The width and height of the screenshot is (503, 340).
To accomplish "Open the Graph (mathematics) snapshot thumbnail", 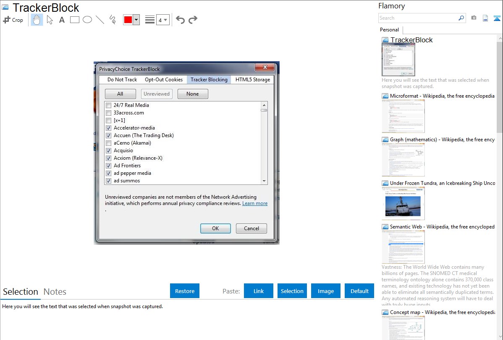I will [x=403, y=160].
